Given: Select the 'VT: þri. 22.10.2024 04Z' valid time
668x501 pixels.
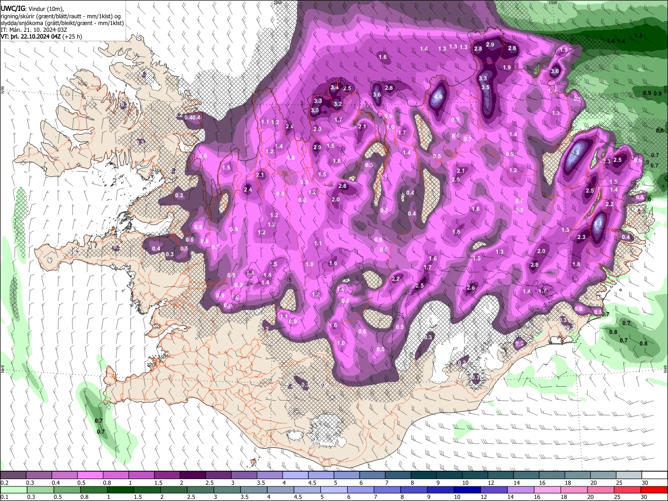Looking at the screenshot, I should click(31, 37).
